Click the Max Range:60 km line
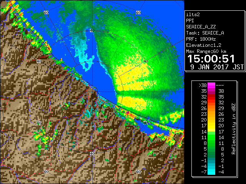Screen dimensions: 246x184 coord(206,51)
